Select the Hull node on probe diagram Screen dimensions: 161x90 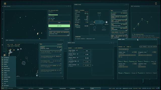pyautogui.click(x=95, y=28)
